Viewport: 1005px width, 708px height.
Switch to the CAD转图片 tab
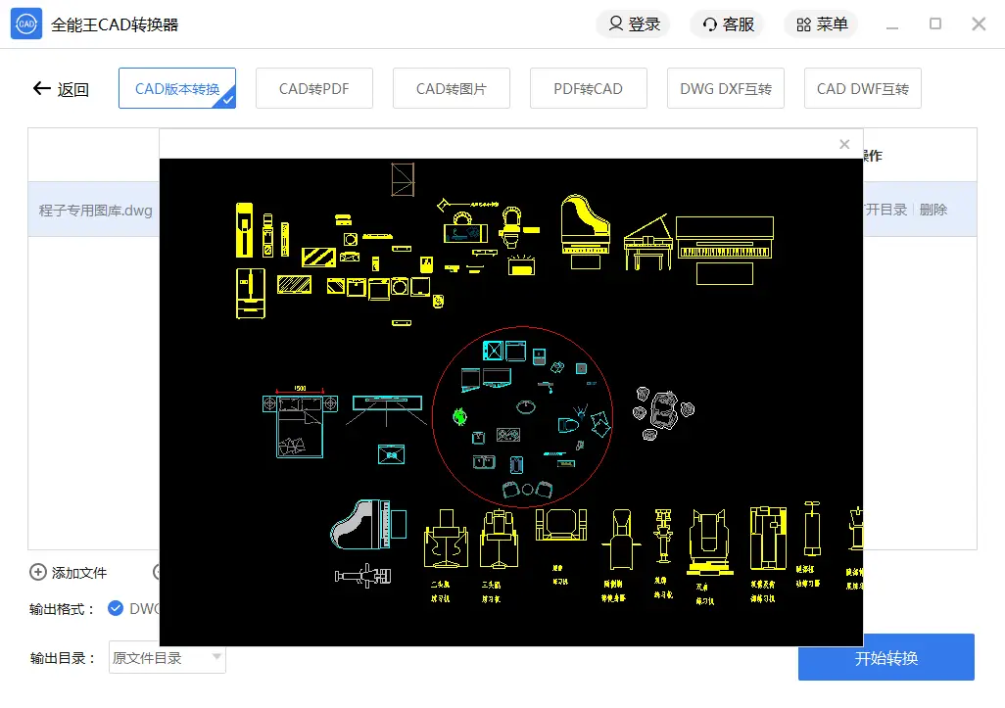451,87
